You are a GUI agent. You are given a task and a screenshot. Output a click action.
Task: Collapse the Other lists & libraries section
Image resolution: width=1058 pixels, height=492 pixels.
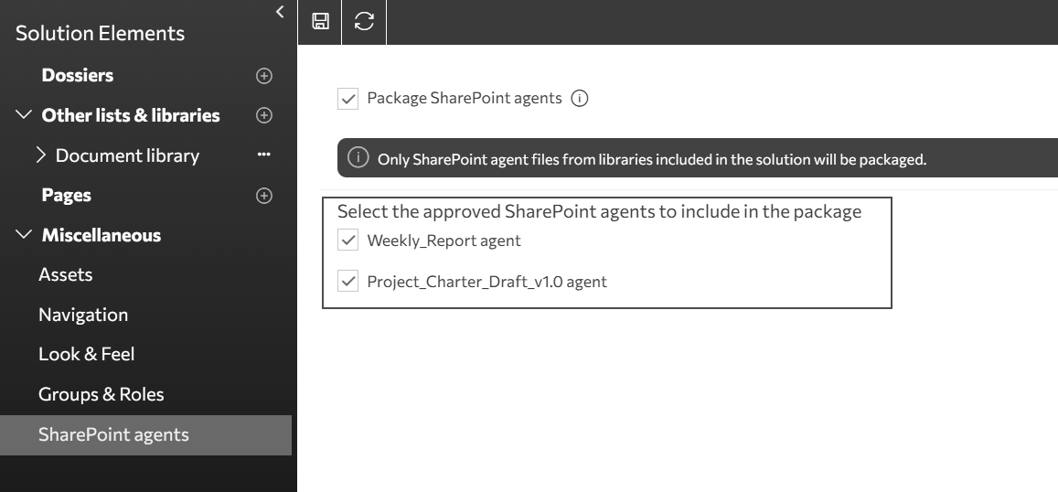tap(24, 114)
